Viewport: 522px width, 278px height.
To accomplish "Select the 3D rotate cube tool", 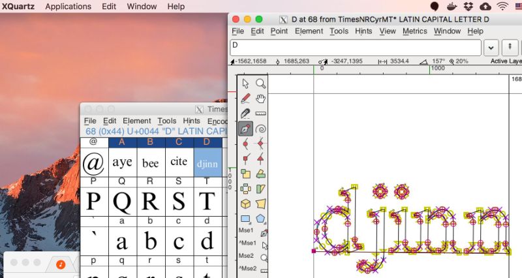I will tap(245, 204).
